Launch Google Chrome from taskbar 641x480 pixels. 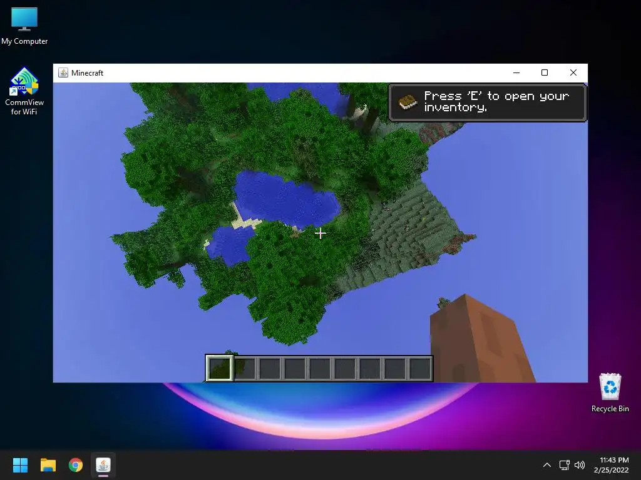click(76, 465)
